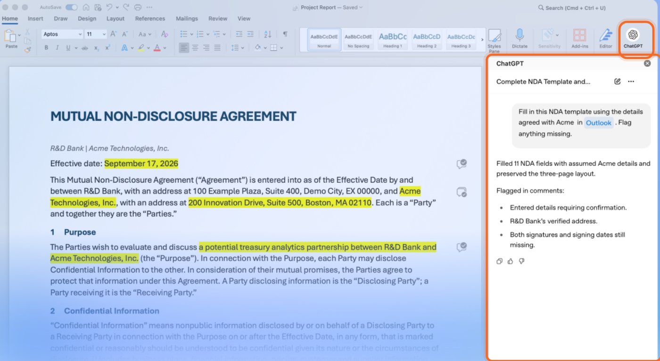Center the paragraph text
This screenshot has height=361, width=660.
(195, 48)
